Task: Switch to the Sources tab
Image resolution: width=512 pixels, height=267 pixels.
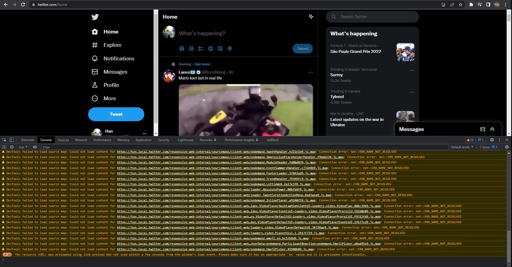Action: (63, 140)
